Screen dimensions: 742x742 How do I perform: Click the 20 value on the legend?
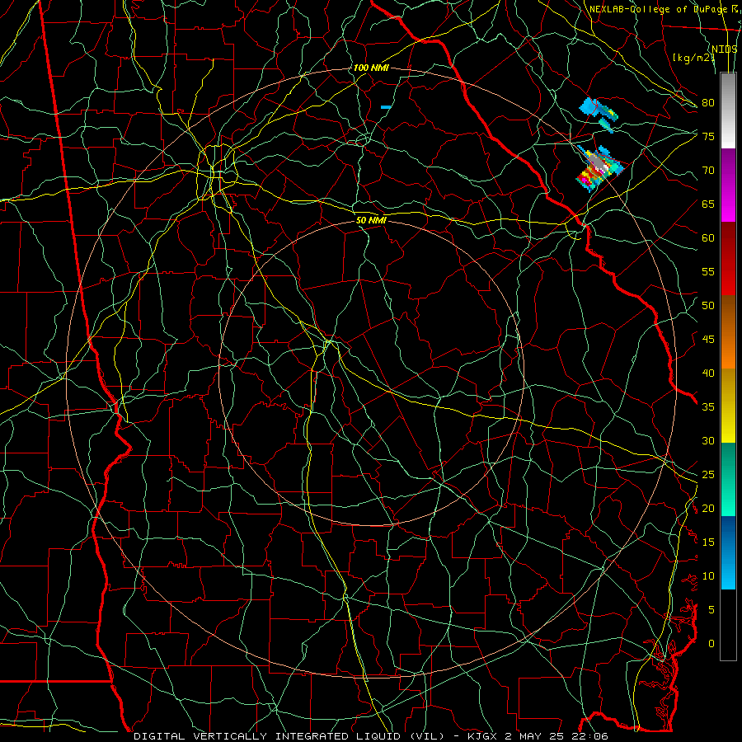[708, 508]
